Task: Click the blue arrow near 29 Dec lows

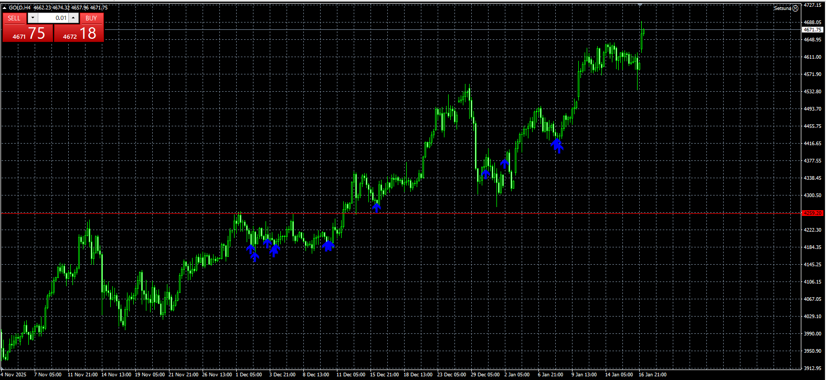Action: pyautogui.click(x=486, y=173)
